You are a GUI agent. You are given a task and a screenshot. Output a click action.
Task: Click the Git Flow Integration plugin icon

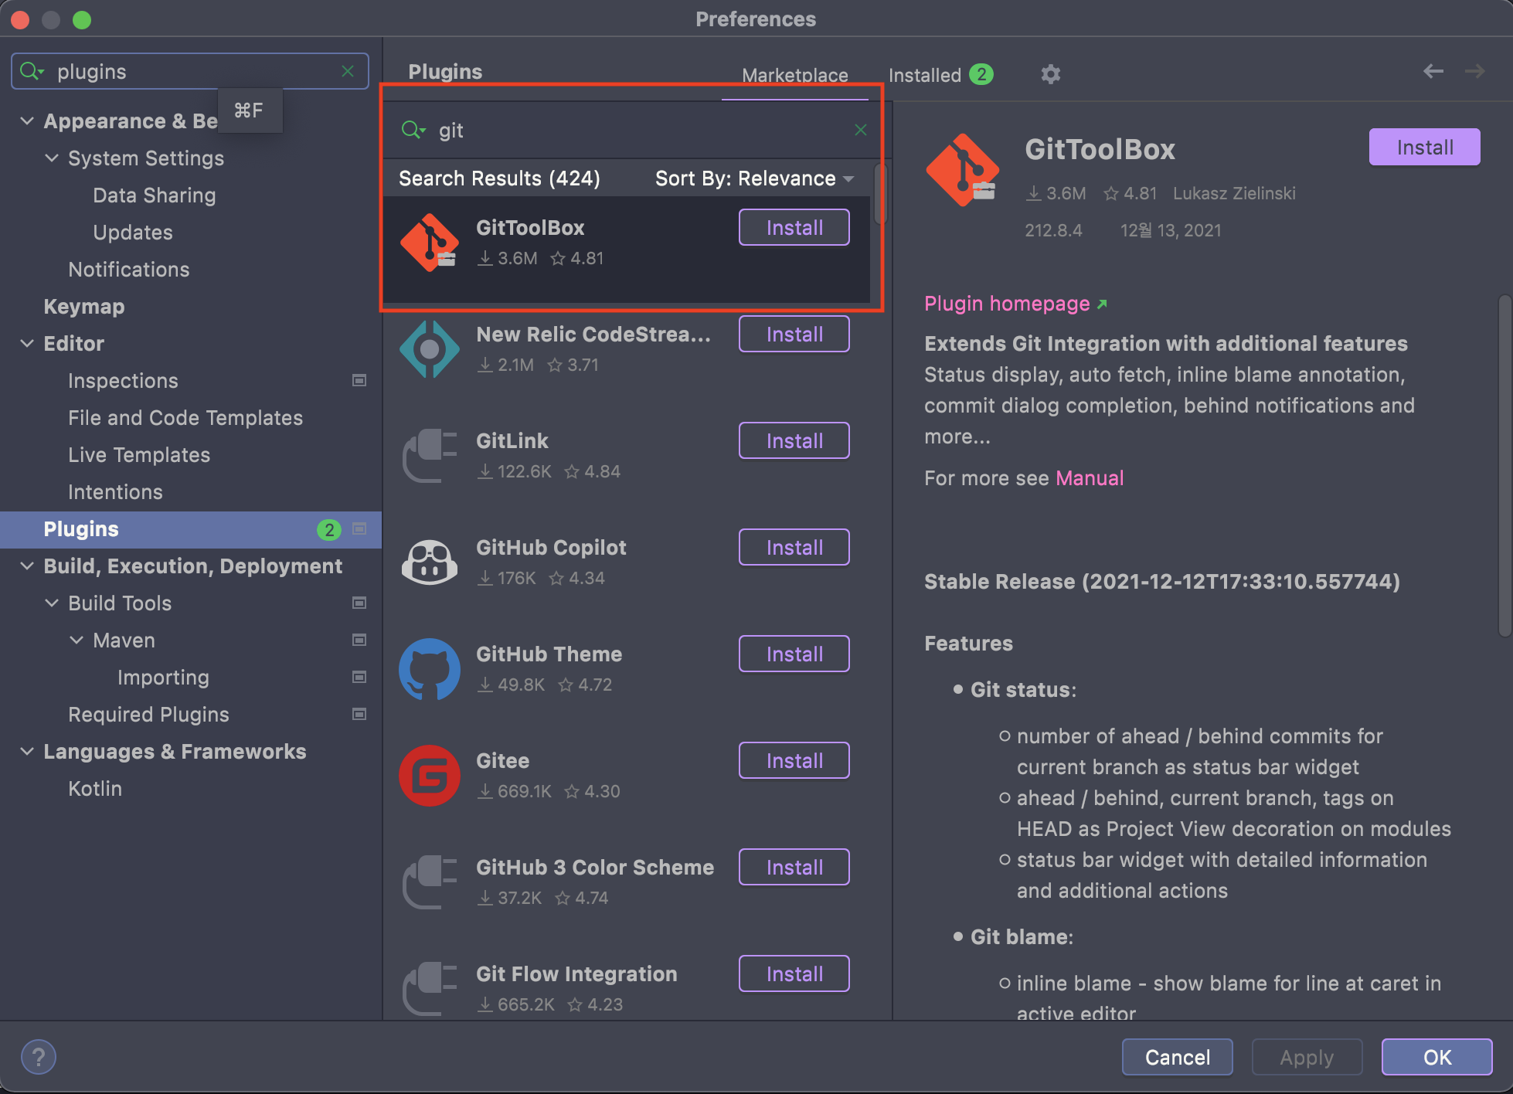pyautogui.click(x=430, y=989)
